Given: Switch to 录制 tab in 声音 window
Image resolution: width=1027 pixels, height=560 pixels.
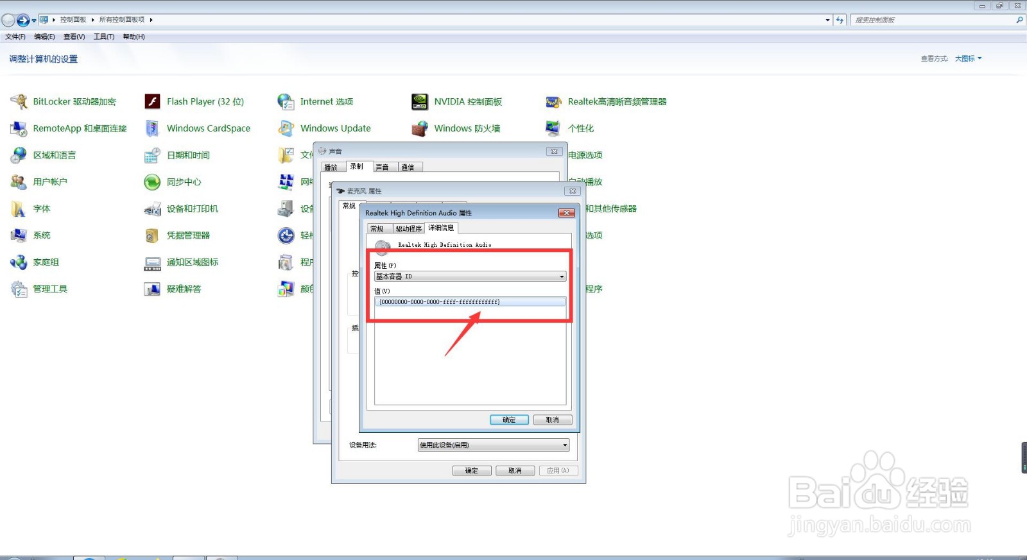Looking at the screenshot, I should [x=357, y=166].
